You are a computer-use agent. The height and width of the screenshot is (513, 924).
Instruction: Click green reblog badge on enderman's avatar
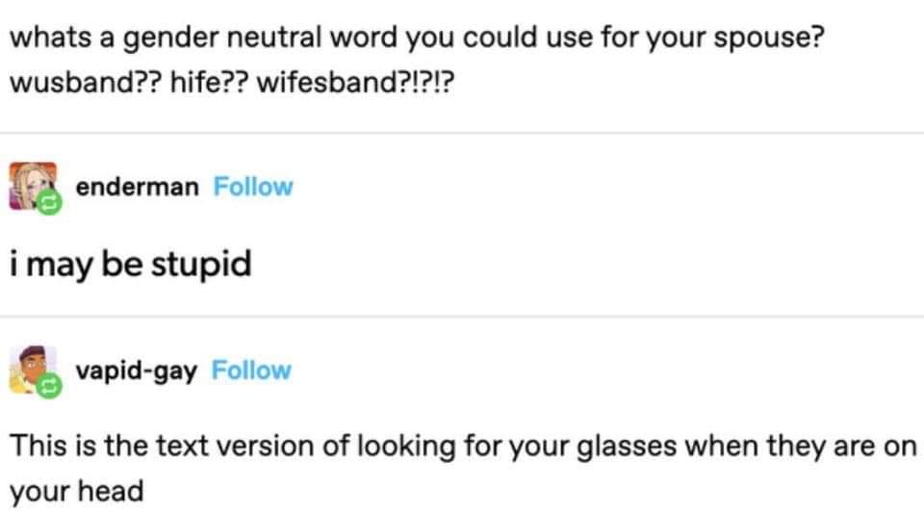(49, 203)
